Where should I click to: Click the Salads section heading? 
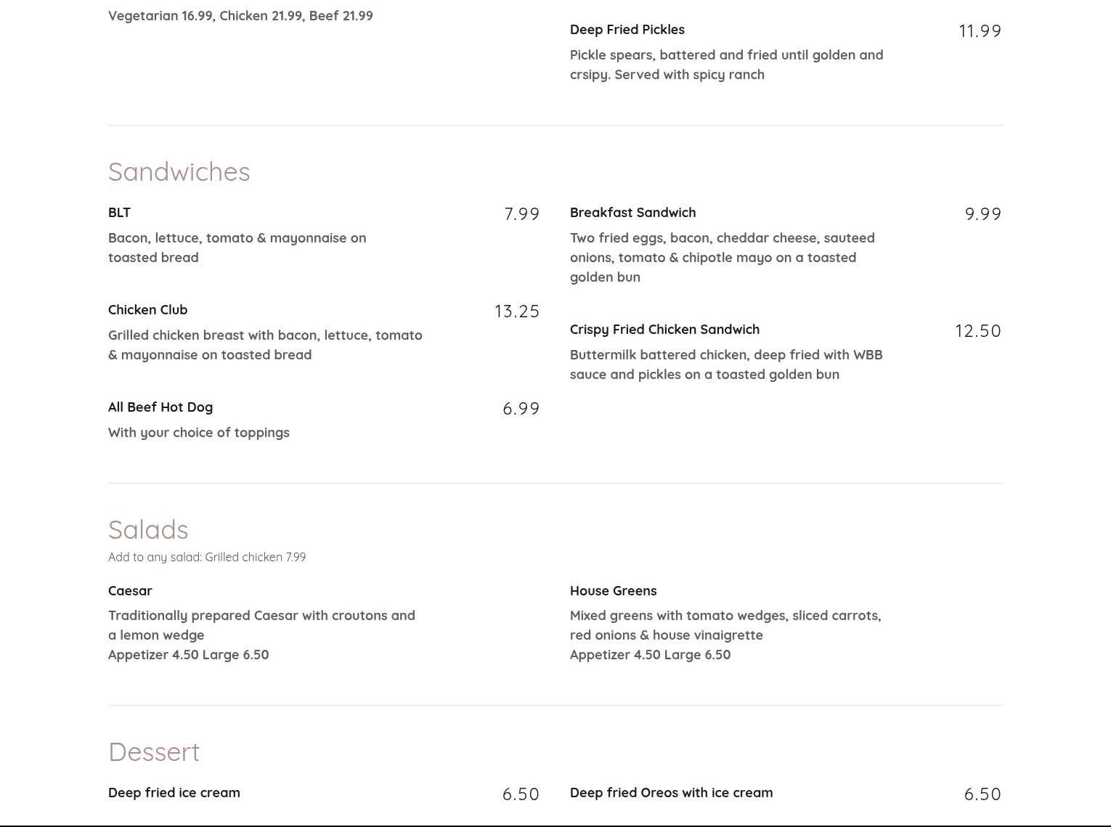point(148,530)
